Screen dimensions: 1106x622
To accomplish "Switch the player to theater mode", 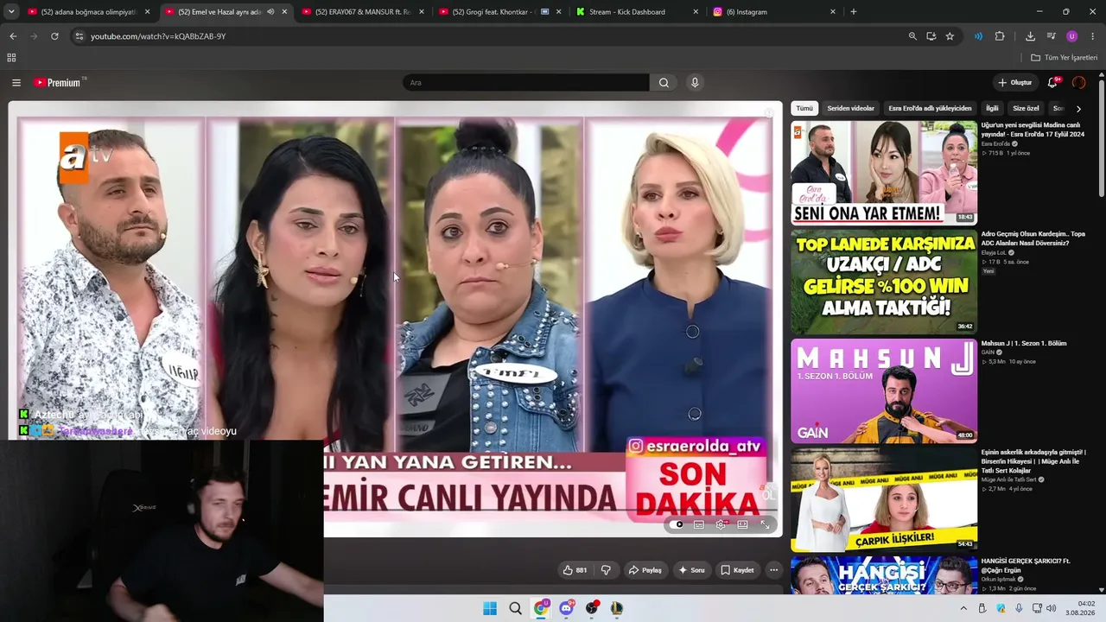I will pos(742,524).
